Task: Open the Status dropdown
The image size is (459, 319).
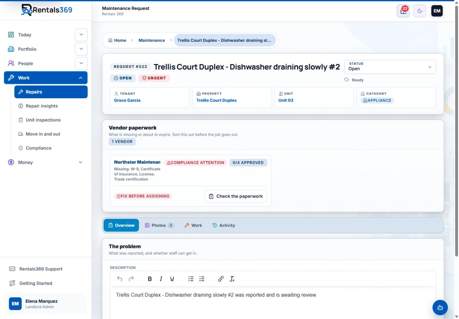Action: pyautogui.click(x=390, y=67)
